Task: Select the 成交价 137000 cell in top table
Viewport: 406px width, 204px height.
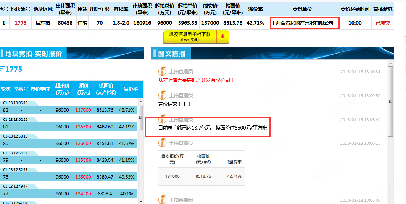Action: click(x=210, y=23)
